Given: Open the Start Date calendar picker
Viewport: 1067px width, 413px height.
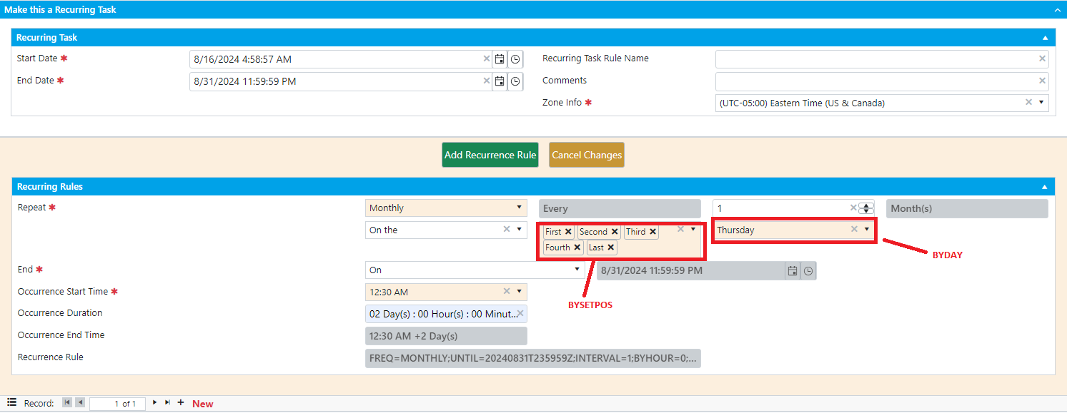Looking at the screenshot, I should [x=500, y=59].
